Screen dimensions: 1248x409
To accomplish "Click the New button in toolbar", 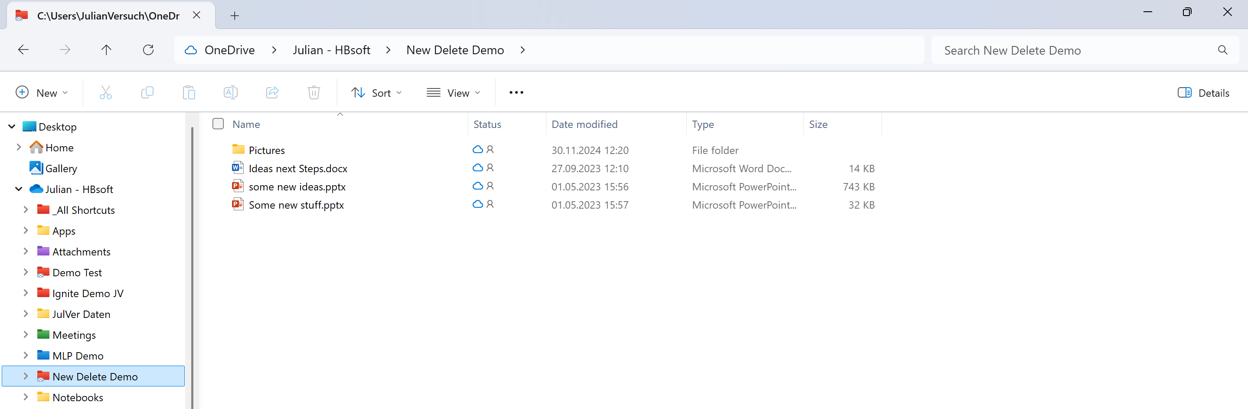I will 42,93.
